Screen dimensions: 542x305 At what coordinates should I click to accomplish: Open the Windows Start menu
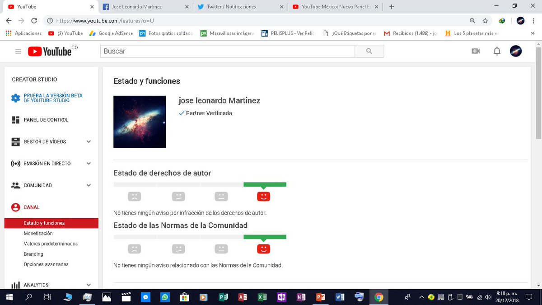9,297
